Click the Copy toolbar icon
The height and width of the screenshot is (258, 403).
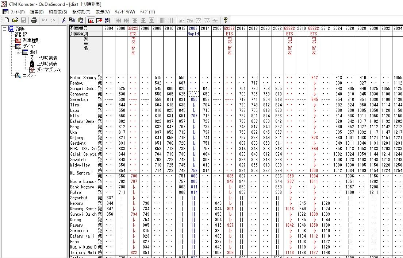pyautogui.click(x=72, y=20)
